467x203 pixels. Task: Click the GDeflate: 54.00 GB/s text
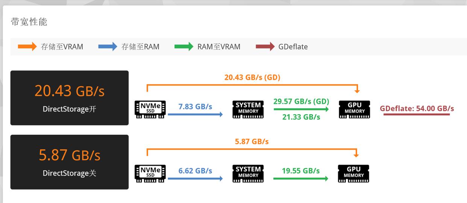click(x=417, y=108)
